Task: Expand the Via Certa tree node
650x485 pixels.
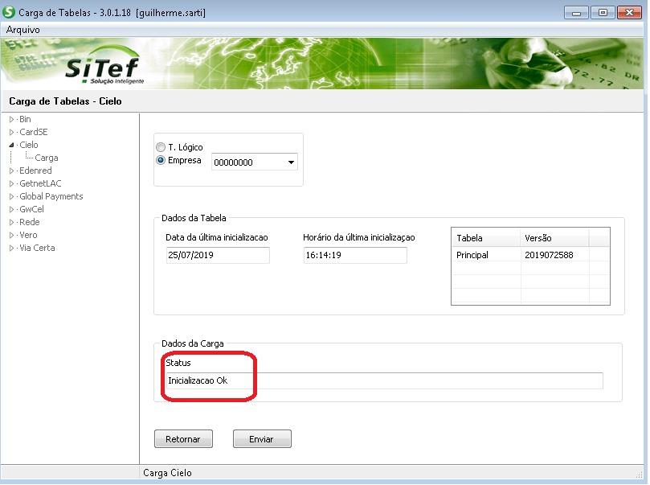Action: pyautogui.click(x=11, y=248)
